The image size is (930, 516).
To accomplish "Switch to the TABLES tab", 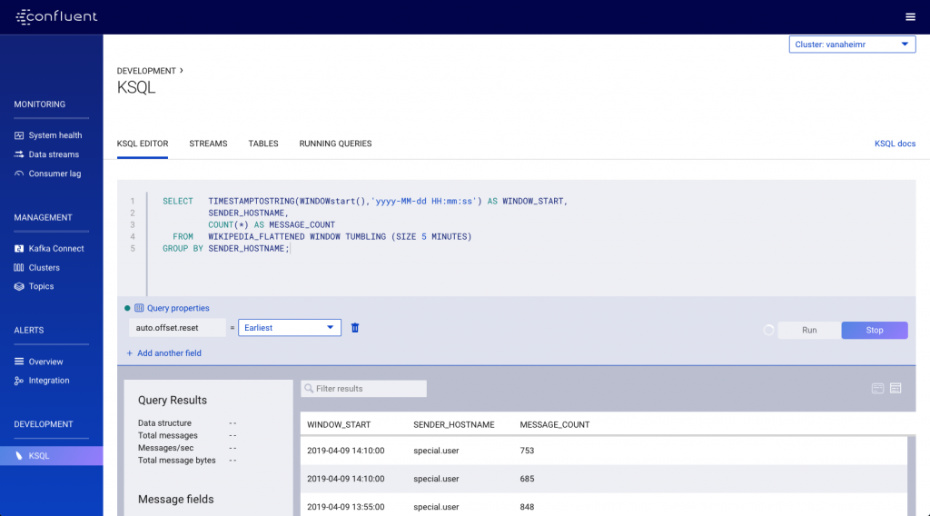I will 263,144.
